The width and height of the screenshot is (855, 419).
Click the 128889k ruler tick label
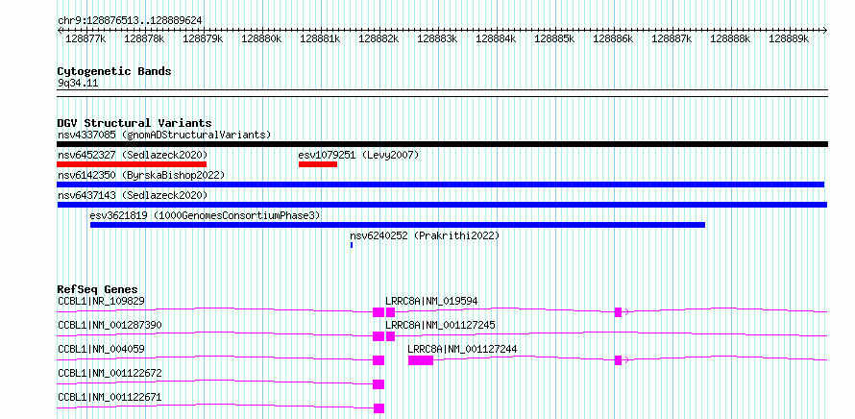pyautogui.click(x=789, y=39)
